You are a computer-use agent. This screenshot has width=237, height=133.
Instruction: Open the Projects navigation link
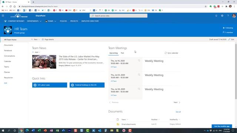(74, 21)
